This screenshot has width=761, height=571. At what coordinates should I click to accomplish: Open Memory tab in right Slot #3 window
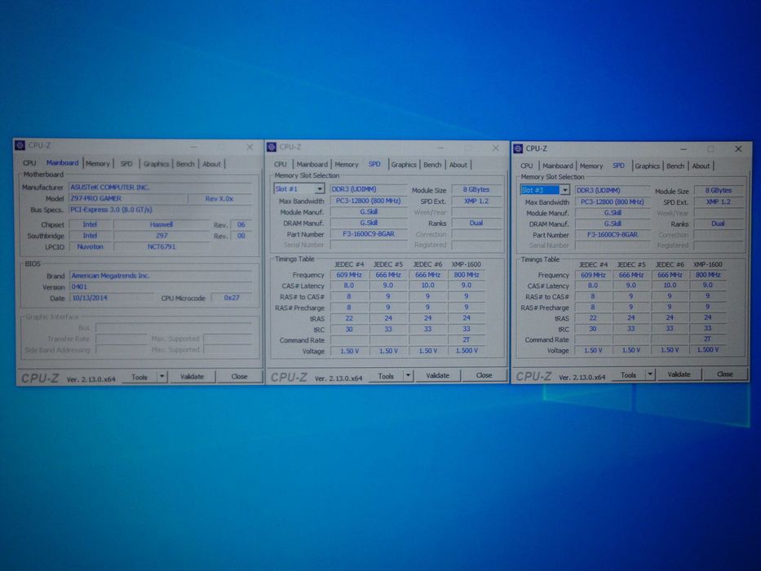coord(591,166)
